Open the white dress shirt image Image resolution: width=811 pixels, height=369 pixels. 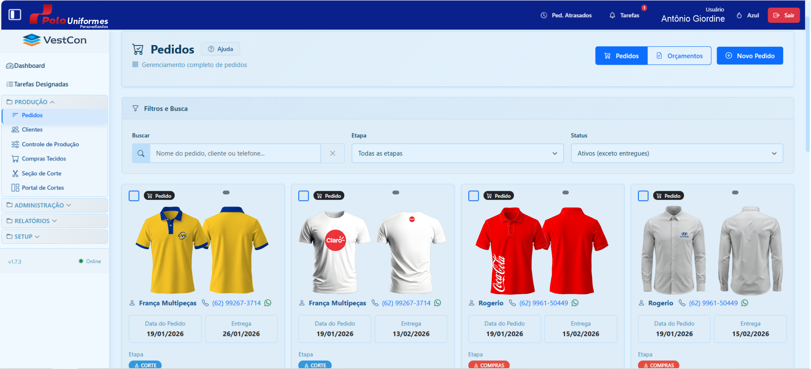coord(712,251)
